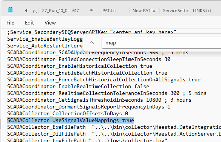Open the File menu

click(x=10, y=23)
